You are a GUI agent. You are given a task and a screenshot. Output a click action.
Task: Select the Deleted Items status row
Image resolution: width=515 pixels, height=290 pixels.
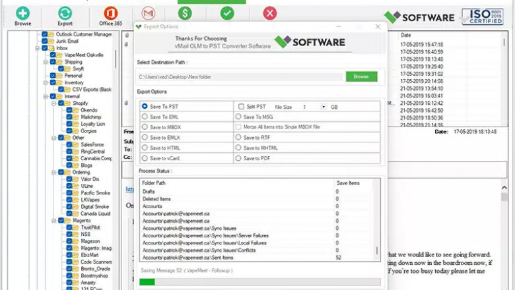point(256,199)
